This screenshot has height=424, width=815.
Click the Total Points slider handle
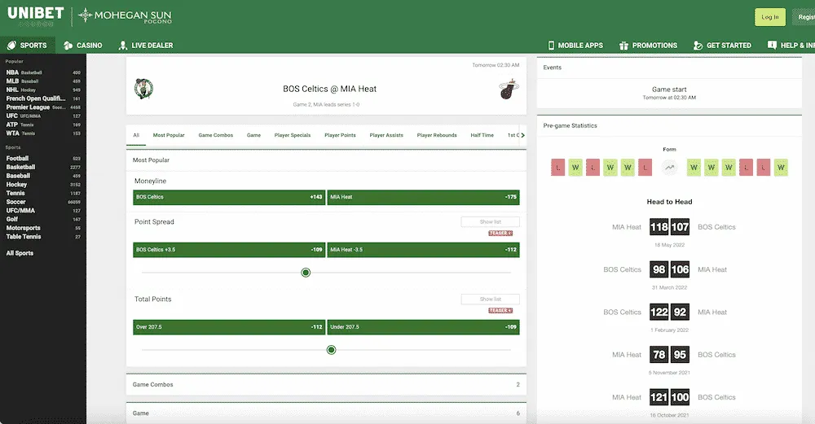331,350
